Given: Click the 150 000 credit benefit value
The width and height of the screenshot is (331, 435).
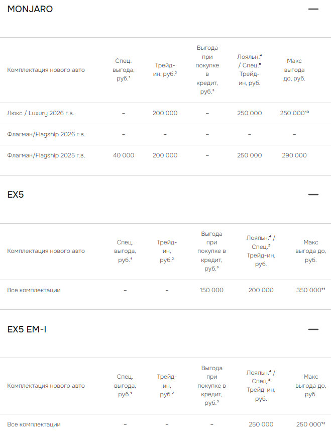Looking at the screenshot, I should point(211,290).
